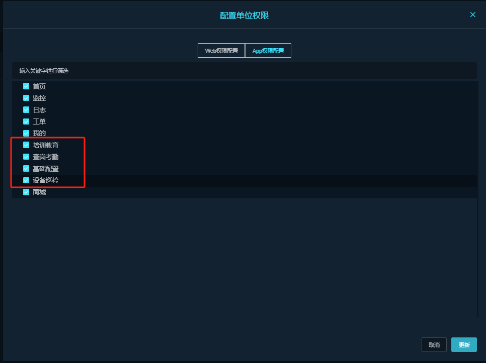Screen dimensions: 486x363
Task: Click the 监控 label text
Action: click(39, 98)
